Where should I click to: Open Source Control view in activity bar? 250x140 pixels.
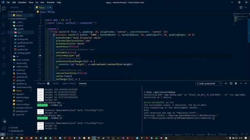coord(4,24)
